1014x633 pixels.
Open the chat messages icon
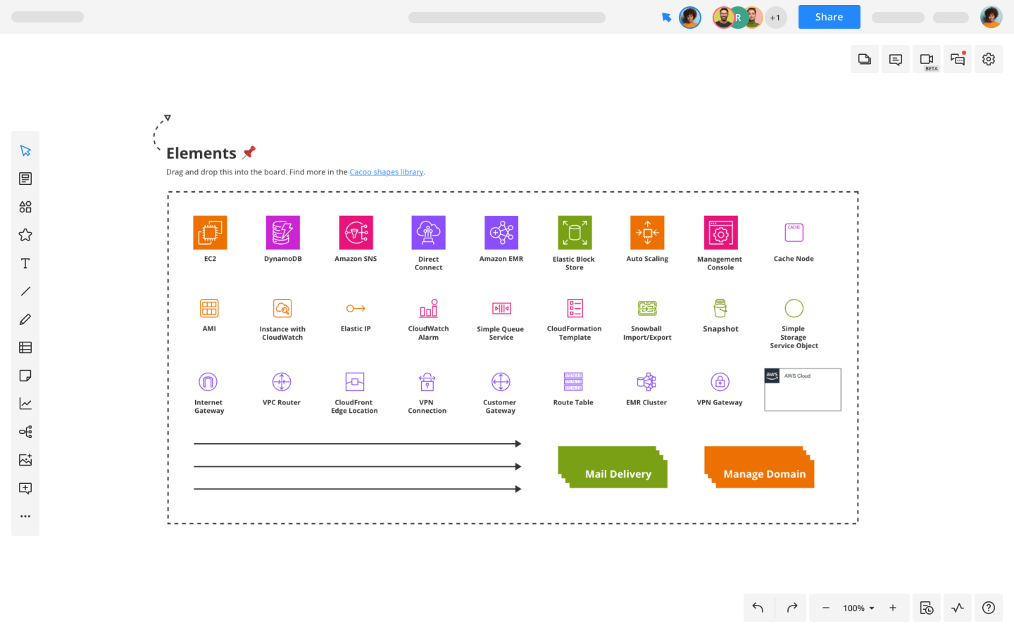click(958, 59)
